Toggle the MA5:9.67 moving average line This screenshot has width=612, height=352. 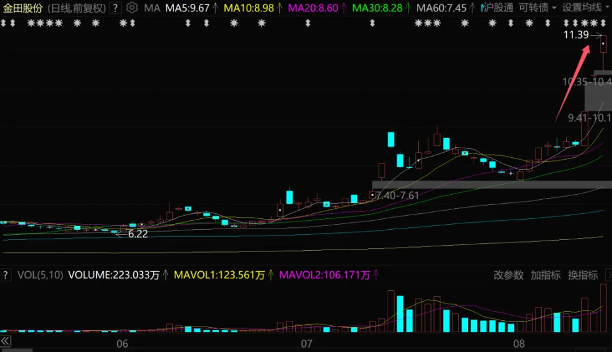187,8
